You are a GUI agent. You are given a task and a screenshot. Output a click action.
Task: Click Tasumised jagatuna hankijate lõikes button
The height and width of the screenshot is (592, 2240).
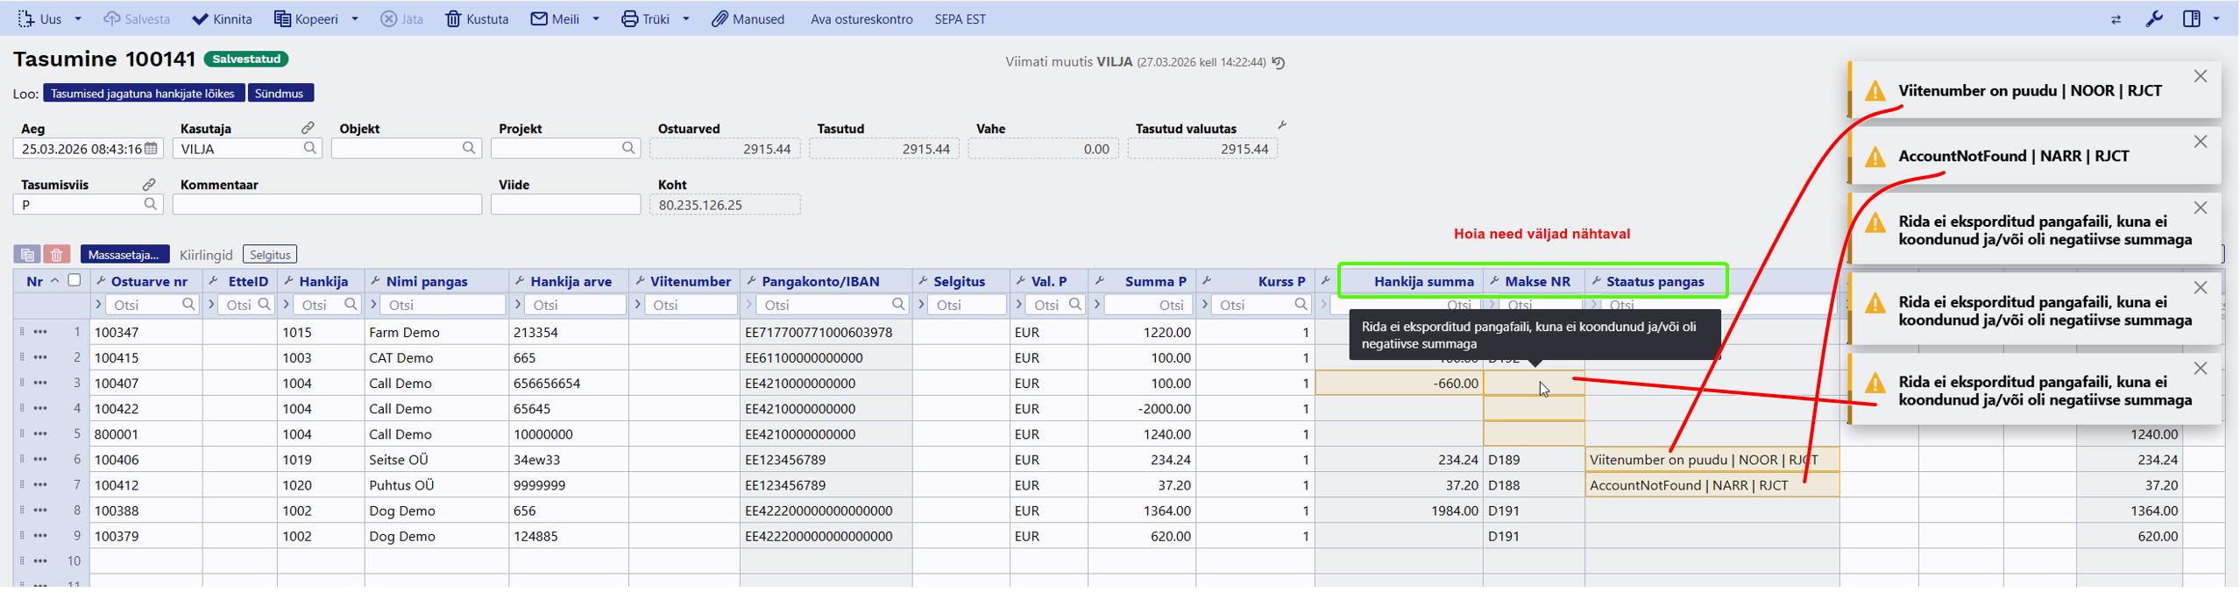143,94
